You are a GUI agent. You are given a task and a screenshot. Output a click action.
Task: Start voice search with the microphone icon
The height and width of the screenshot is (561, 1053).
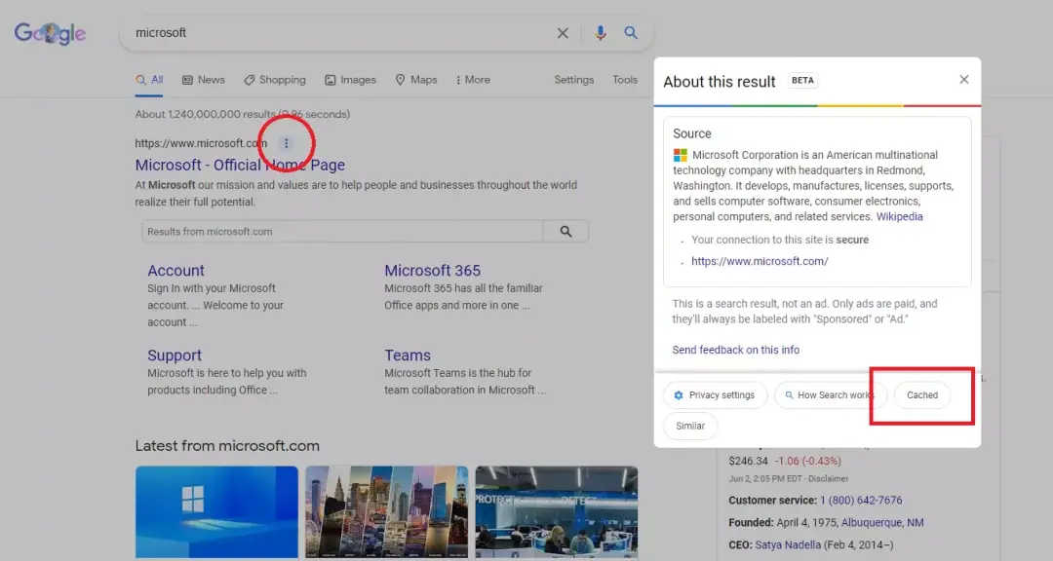pos(601,33)
